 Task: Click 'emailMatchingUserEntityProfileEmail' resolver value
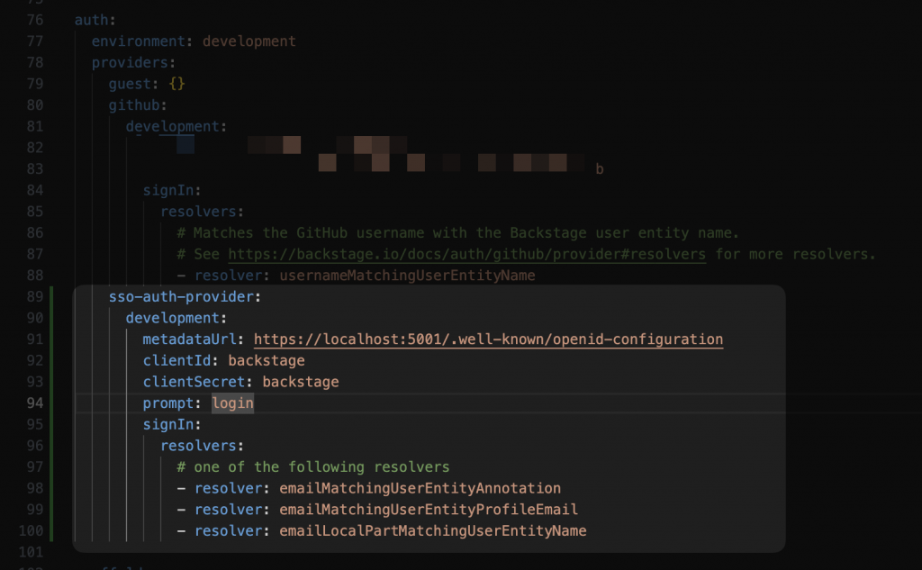point(429,510)
